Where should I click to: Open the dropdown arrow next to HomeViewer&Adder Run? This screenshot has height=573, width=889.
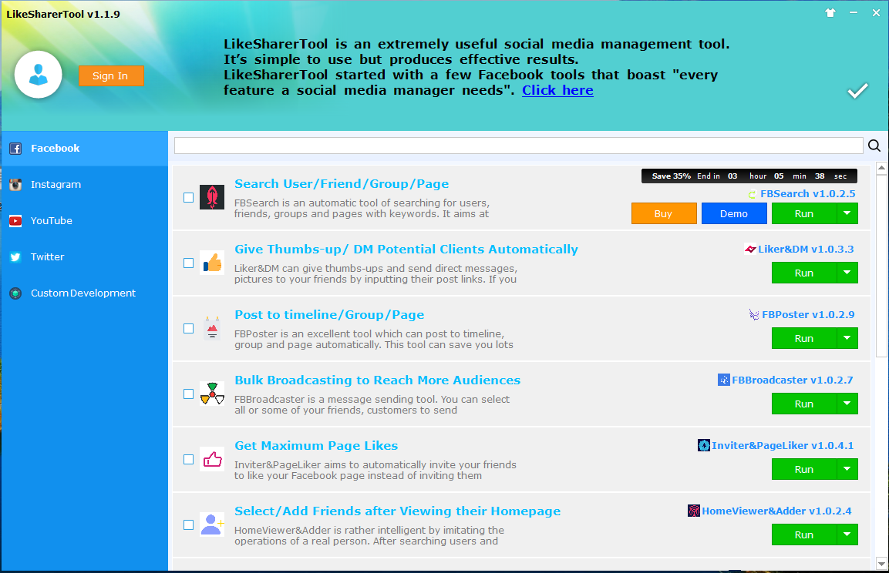coord(847,534)
